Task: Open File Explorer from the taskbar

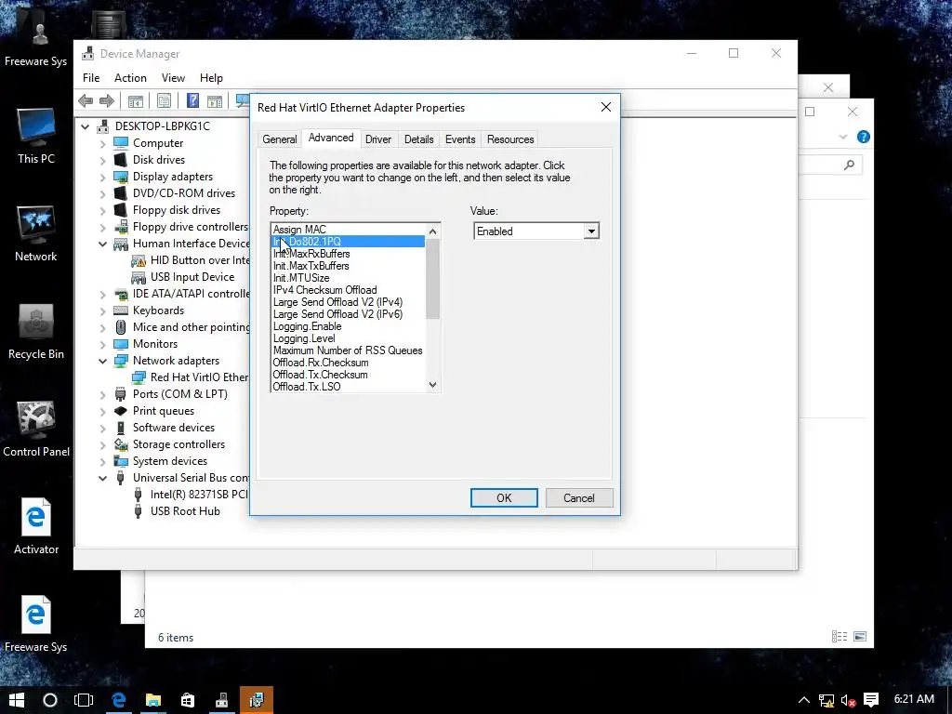Action: click(x=153, y=700)
